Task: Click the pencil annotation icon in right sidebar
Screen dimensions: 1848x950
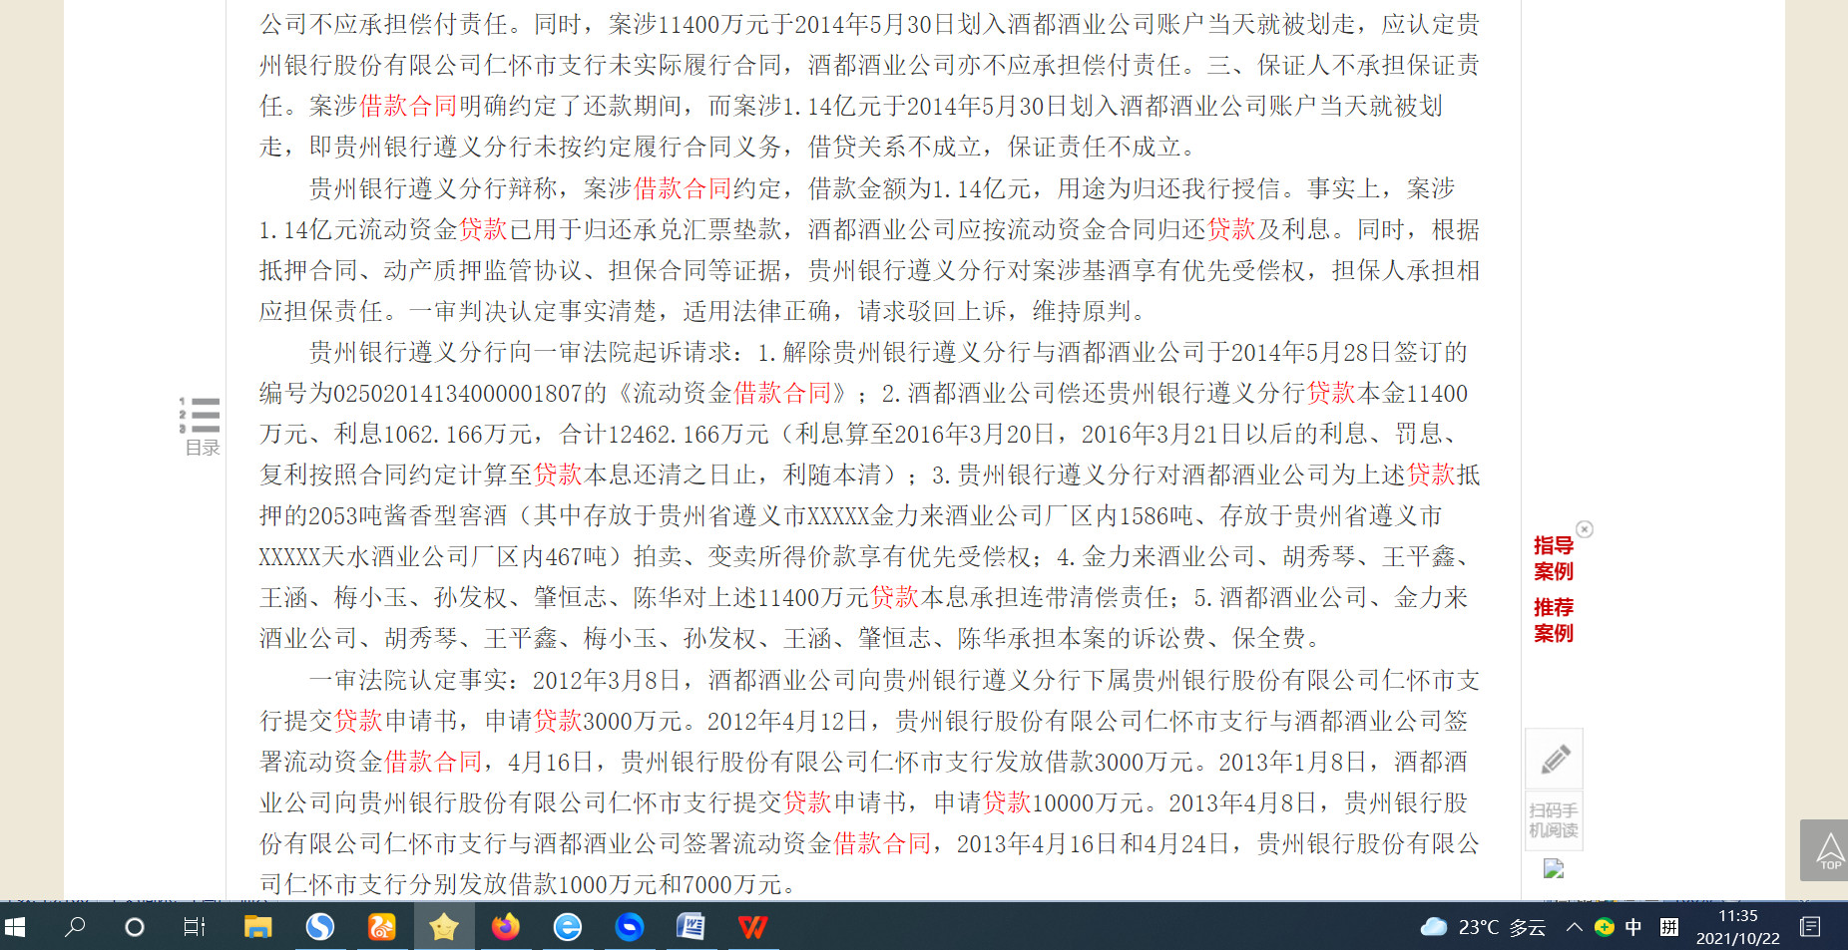Action: (1554, 759)
